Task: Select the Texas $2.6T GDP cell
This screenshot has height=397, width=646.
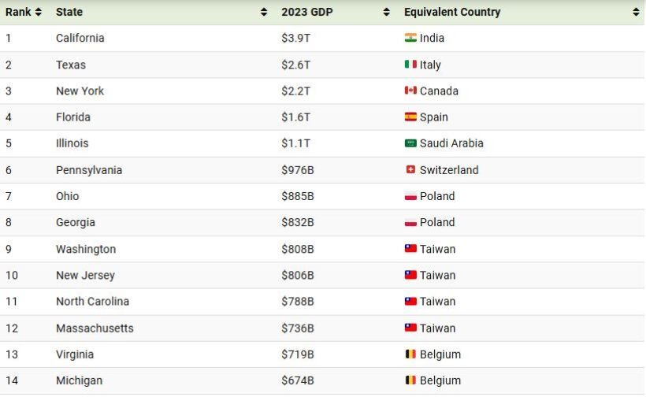Action: click(295, 65)
